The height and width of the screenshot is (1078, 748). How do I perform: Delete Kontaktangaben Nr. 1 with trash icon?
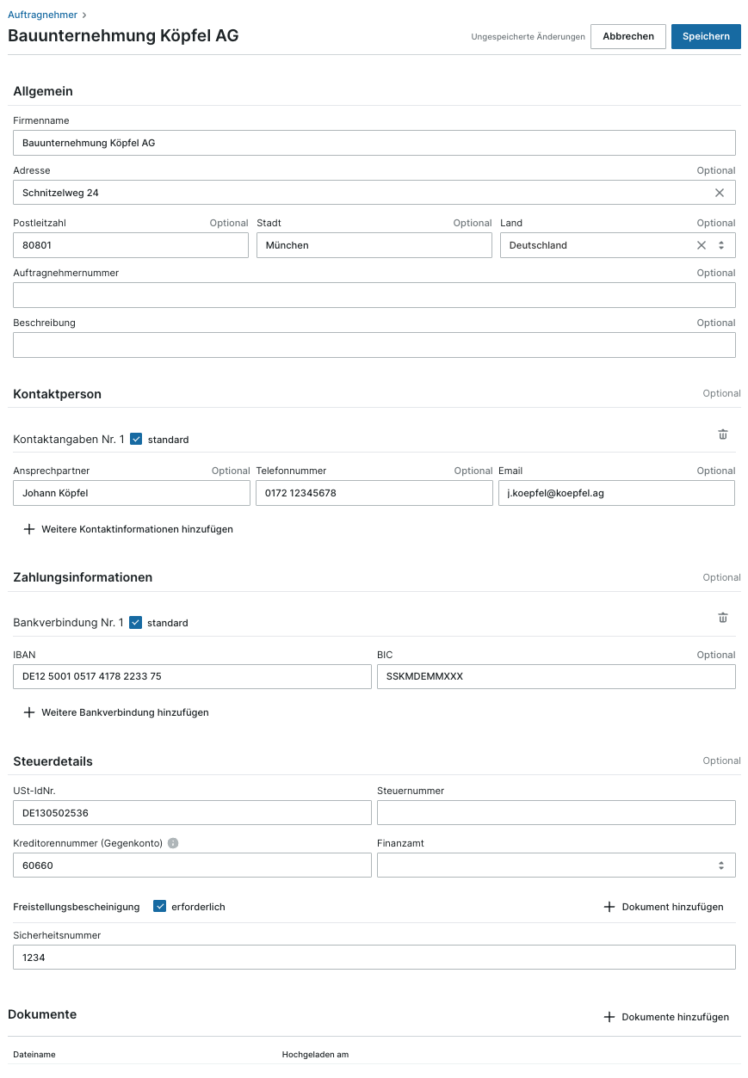click(723, 434)
